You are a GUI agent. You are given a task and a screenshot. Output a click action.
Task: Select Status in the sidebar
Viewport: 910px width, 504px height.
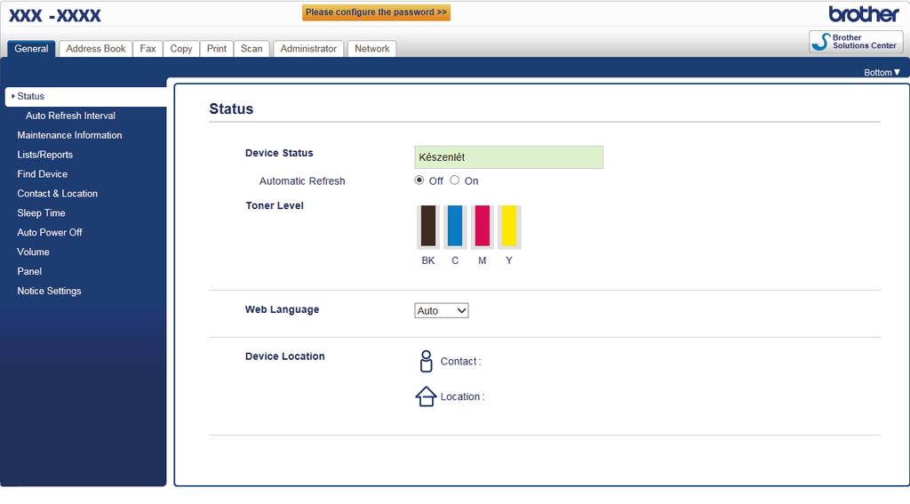coord(86,96)
